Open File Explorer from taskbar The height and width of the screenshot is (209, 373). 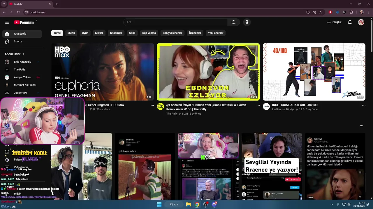(x=189, y=204)
